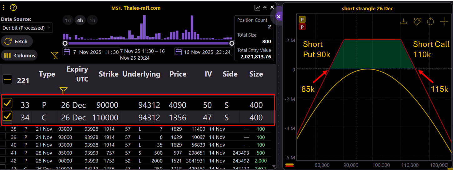Screen dimensions: 453x170
Task: Reset the payoff chart with circular arrow
Action: pyautogui.click(x=430, y=21)
